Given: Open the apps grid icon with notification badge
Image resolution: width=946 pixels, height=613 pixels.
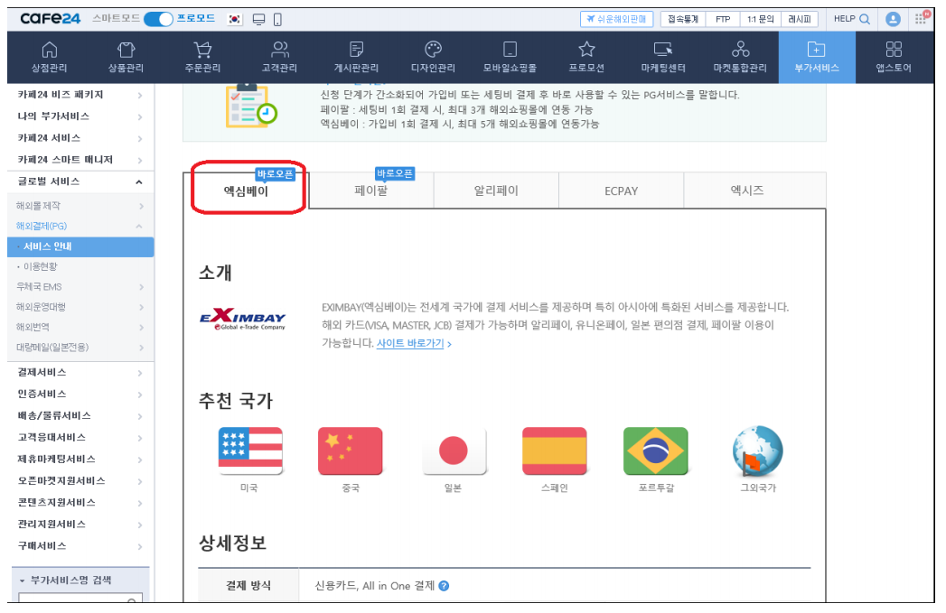Looking at the screenshot, I should (922, 18).
